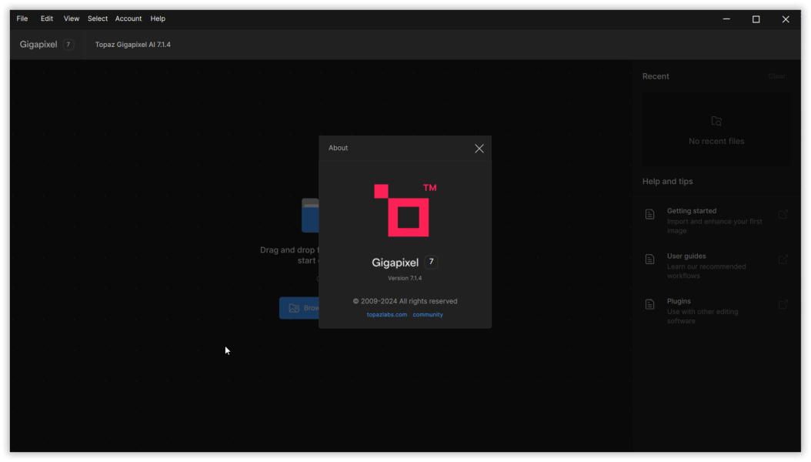Maximize the Gigapixel window
Image resolution: width=811 pixels, height=462 pixels.
click(756, 19)
